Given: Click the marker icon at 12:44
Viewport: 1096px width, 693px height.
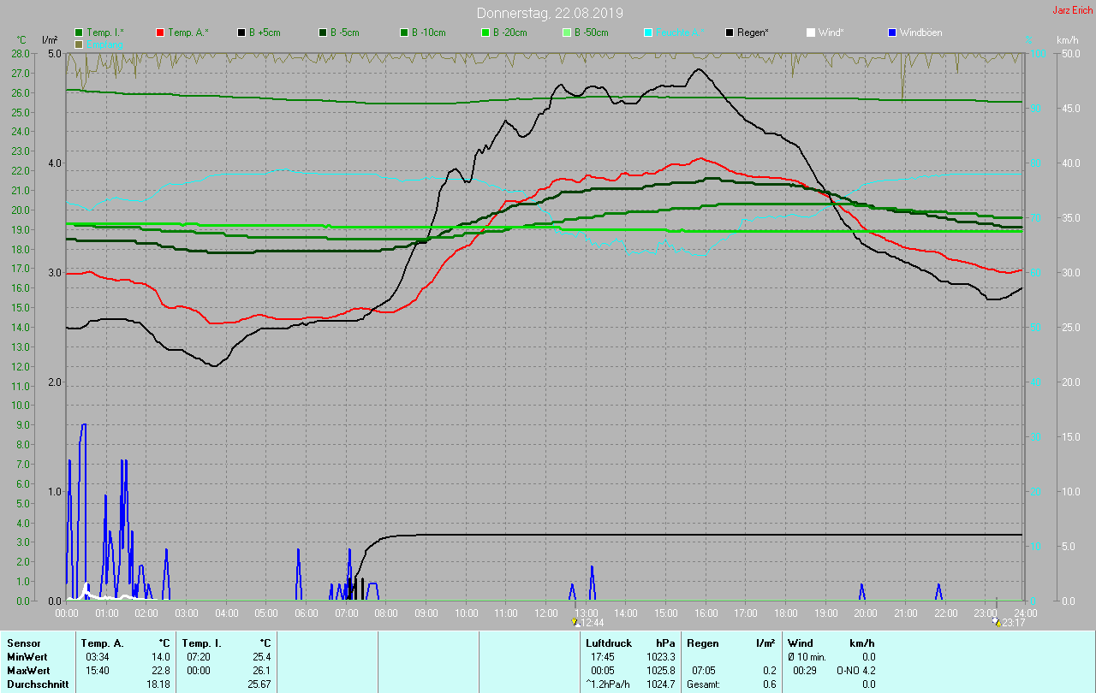Looking at the screenshot, I should click(x=576, y=623).
